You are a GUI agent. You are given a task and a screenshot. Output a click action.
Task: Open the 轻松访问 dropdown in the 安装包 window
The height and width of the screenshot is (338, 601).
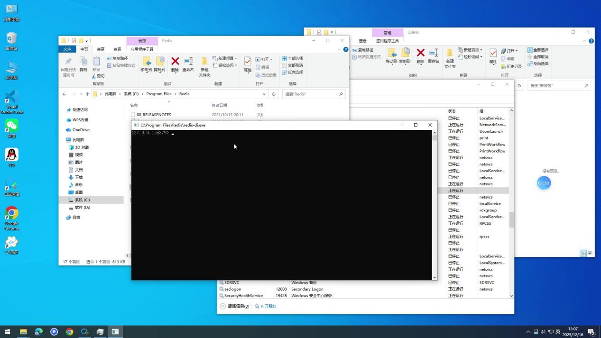coord(472,57)
